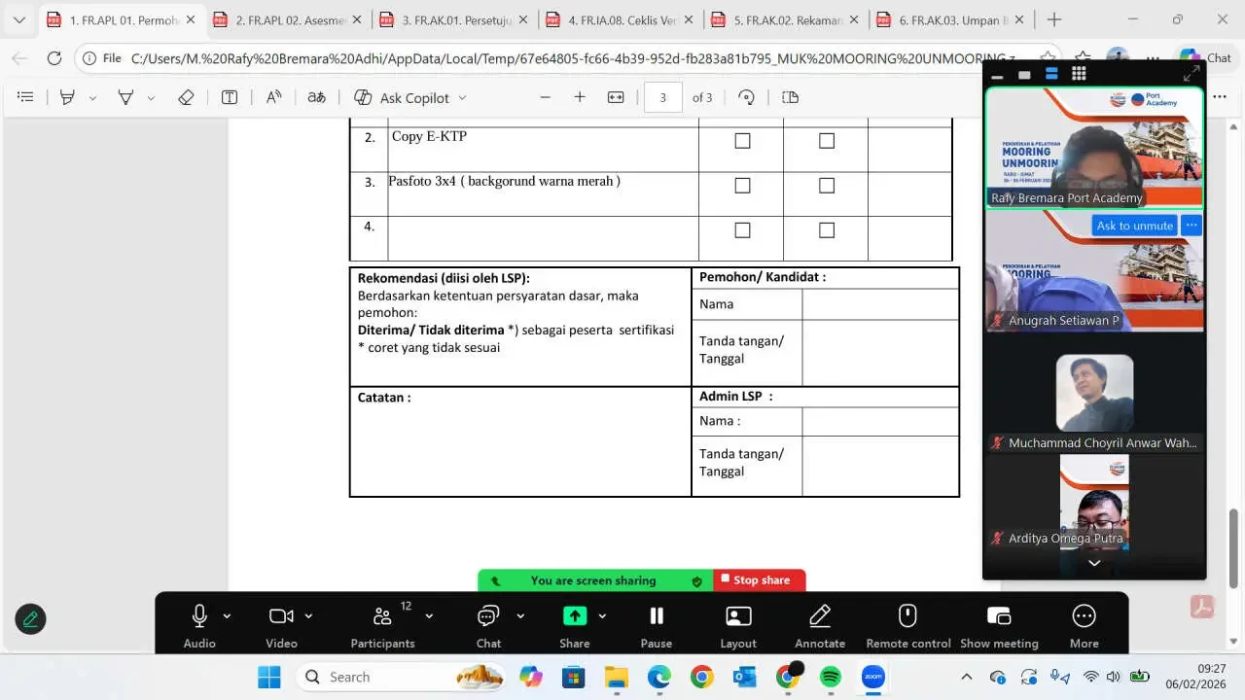Switch to the FR.AK.01. Persetujuan tab
1245x700 pixels.
click(454, 19)
